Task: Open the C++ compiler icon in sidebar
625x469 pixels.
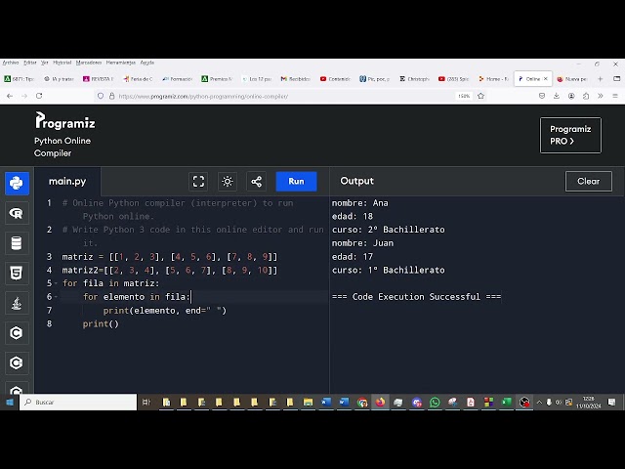Action: (x=17, y=362)
